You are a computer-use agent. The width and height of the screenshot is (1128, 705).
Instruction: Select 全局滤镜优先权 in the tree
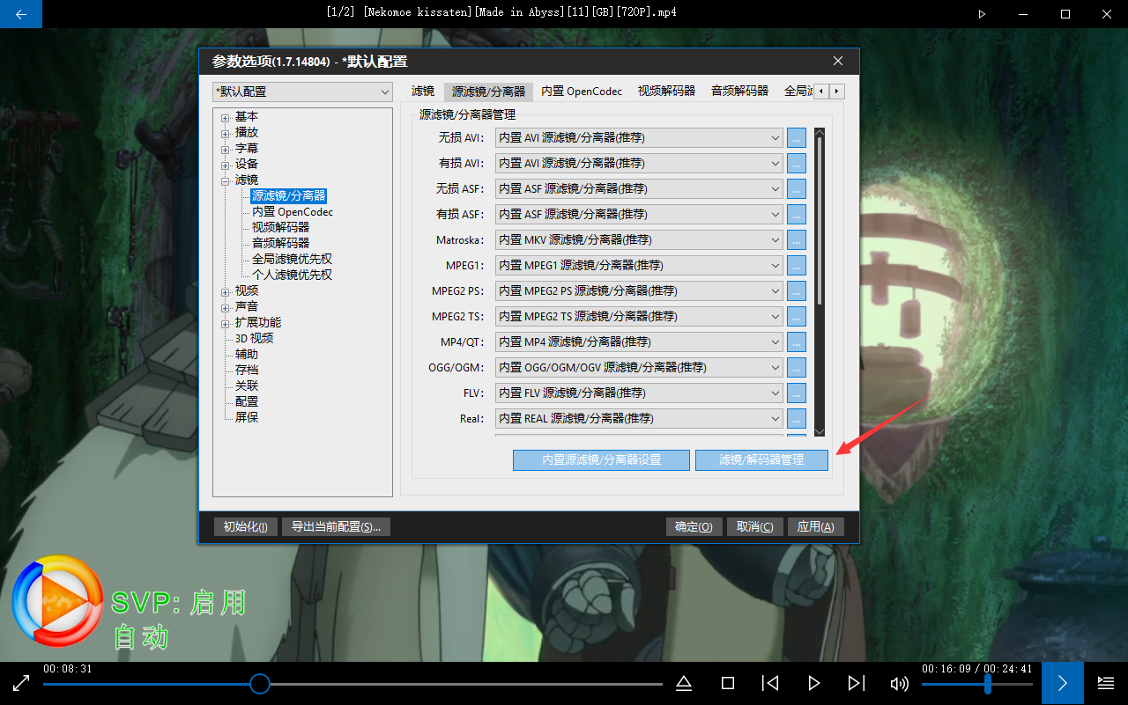coord(292,260)
